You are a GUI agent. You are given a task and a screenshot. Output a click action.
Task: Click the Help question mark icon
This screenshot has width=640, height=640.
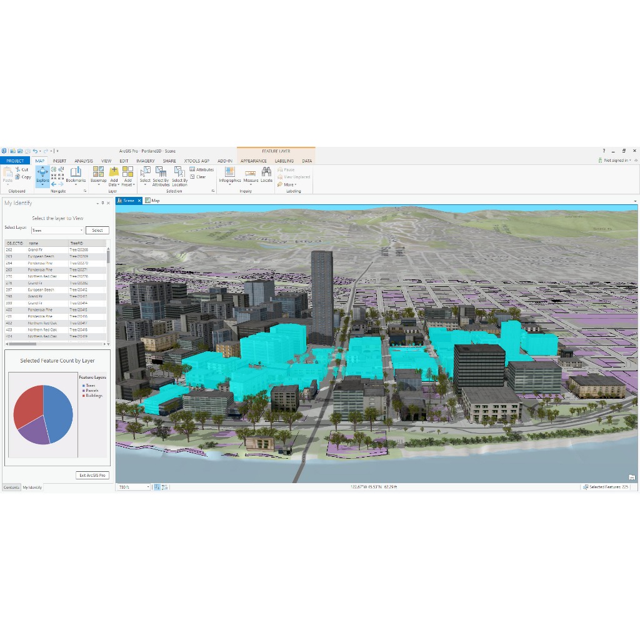click(x=604, y=151)
